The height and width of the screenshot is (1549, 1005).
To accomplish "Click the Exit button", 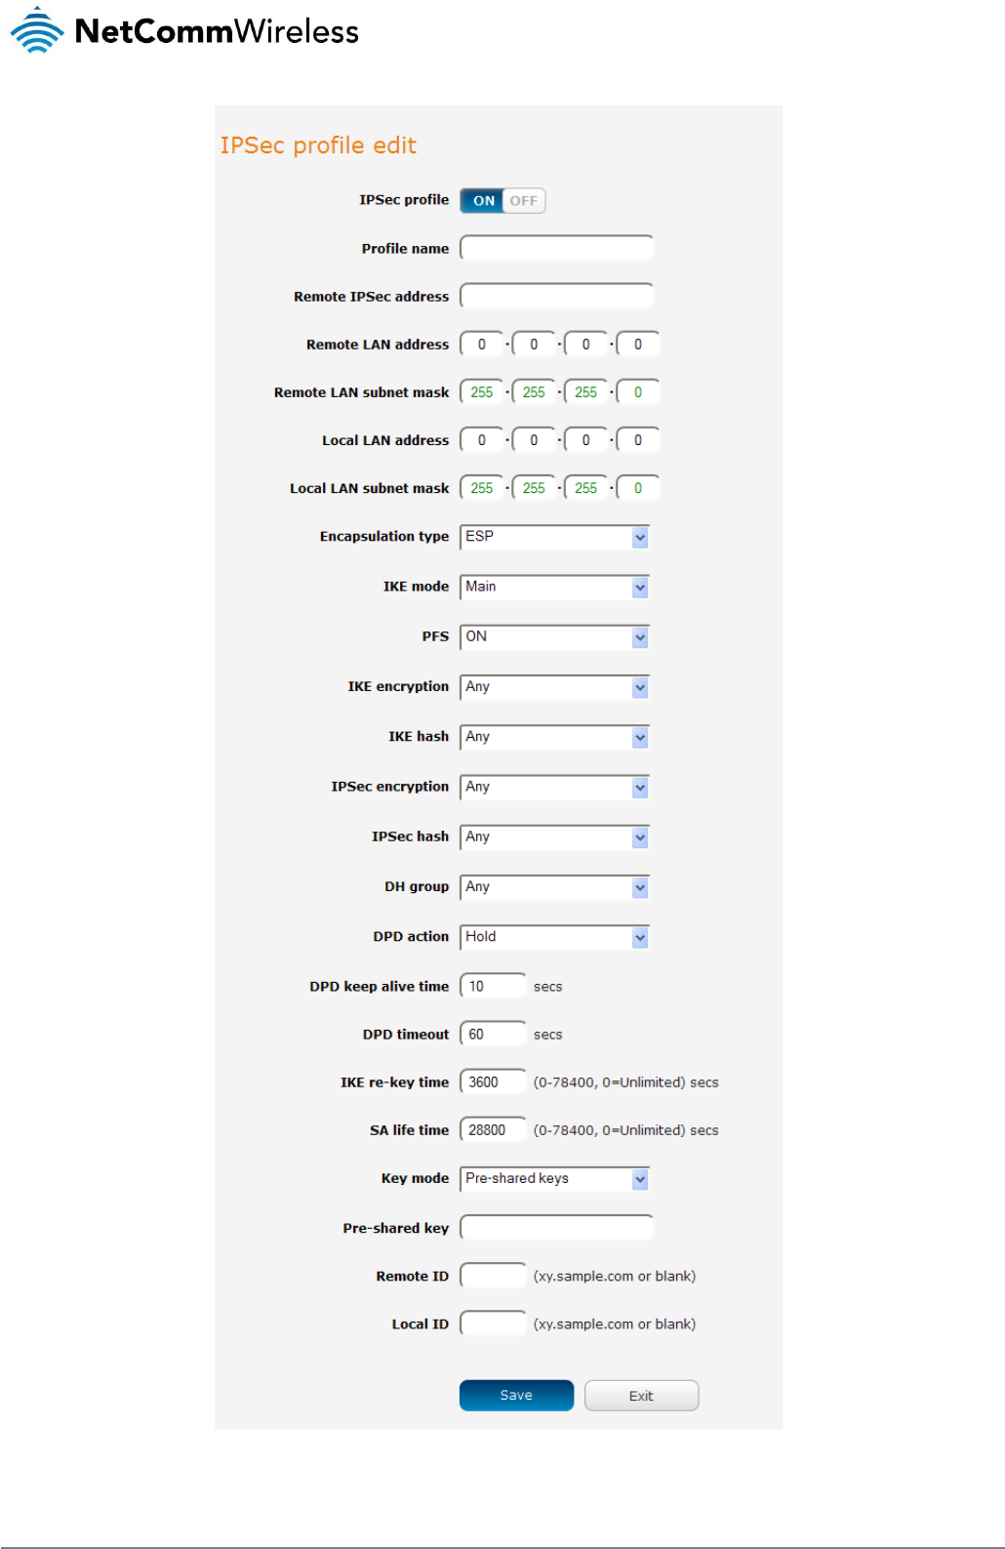I will coord(641,1396).
